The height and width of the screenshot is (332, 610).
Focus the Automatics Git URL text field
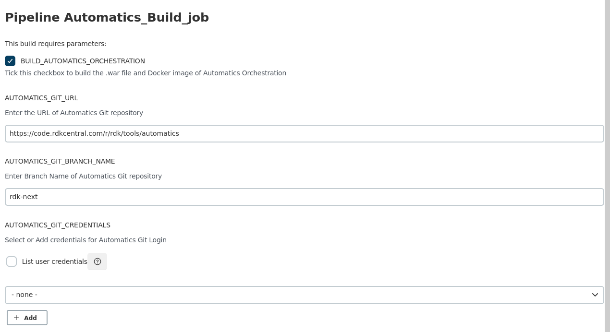(x=304, y=133)
